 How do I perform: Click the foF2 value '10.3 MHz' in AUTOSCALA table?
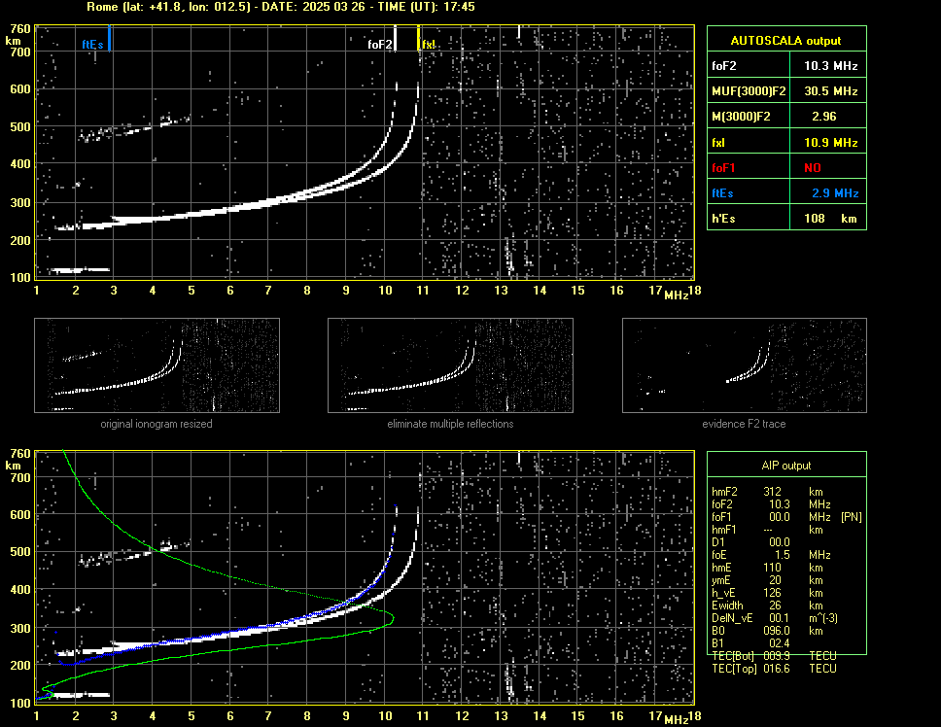click(x=830, y=66)
